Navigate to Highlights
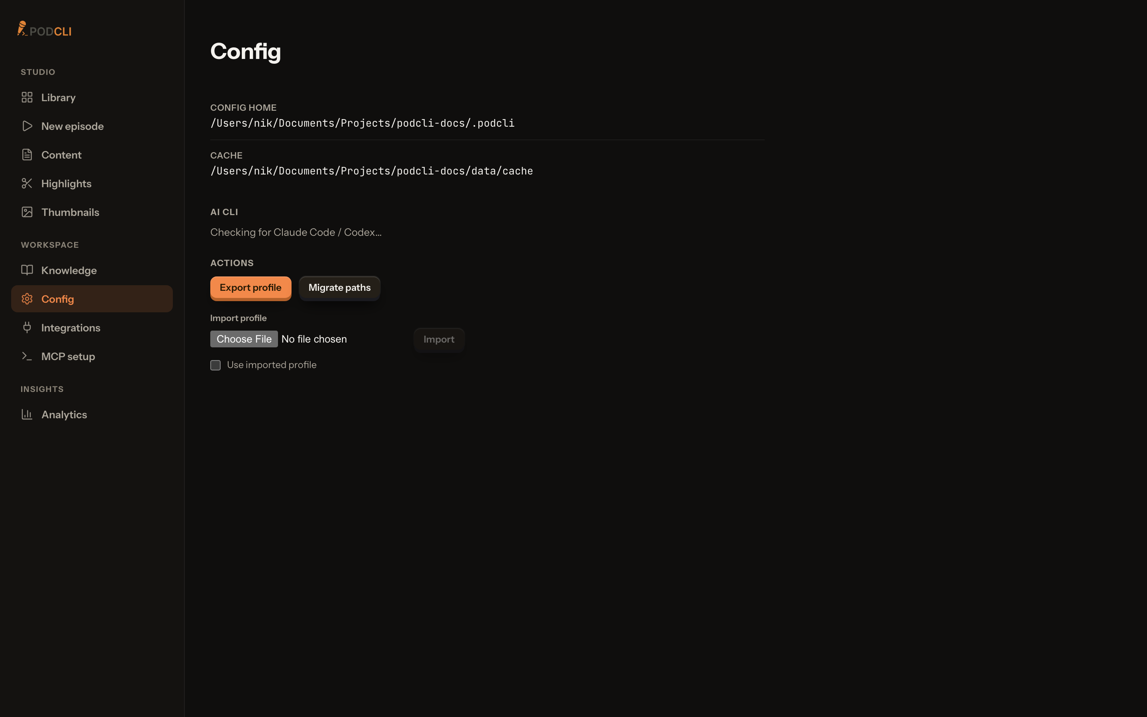 (92, 184)
